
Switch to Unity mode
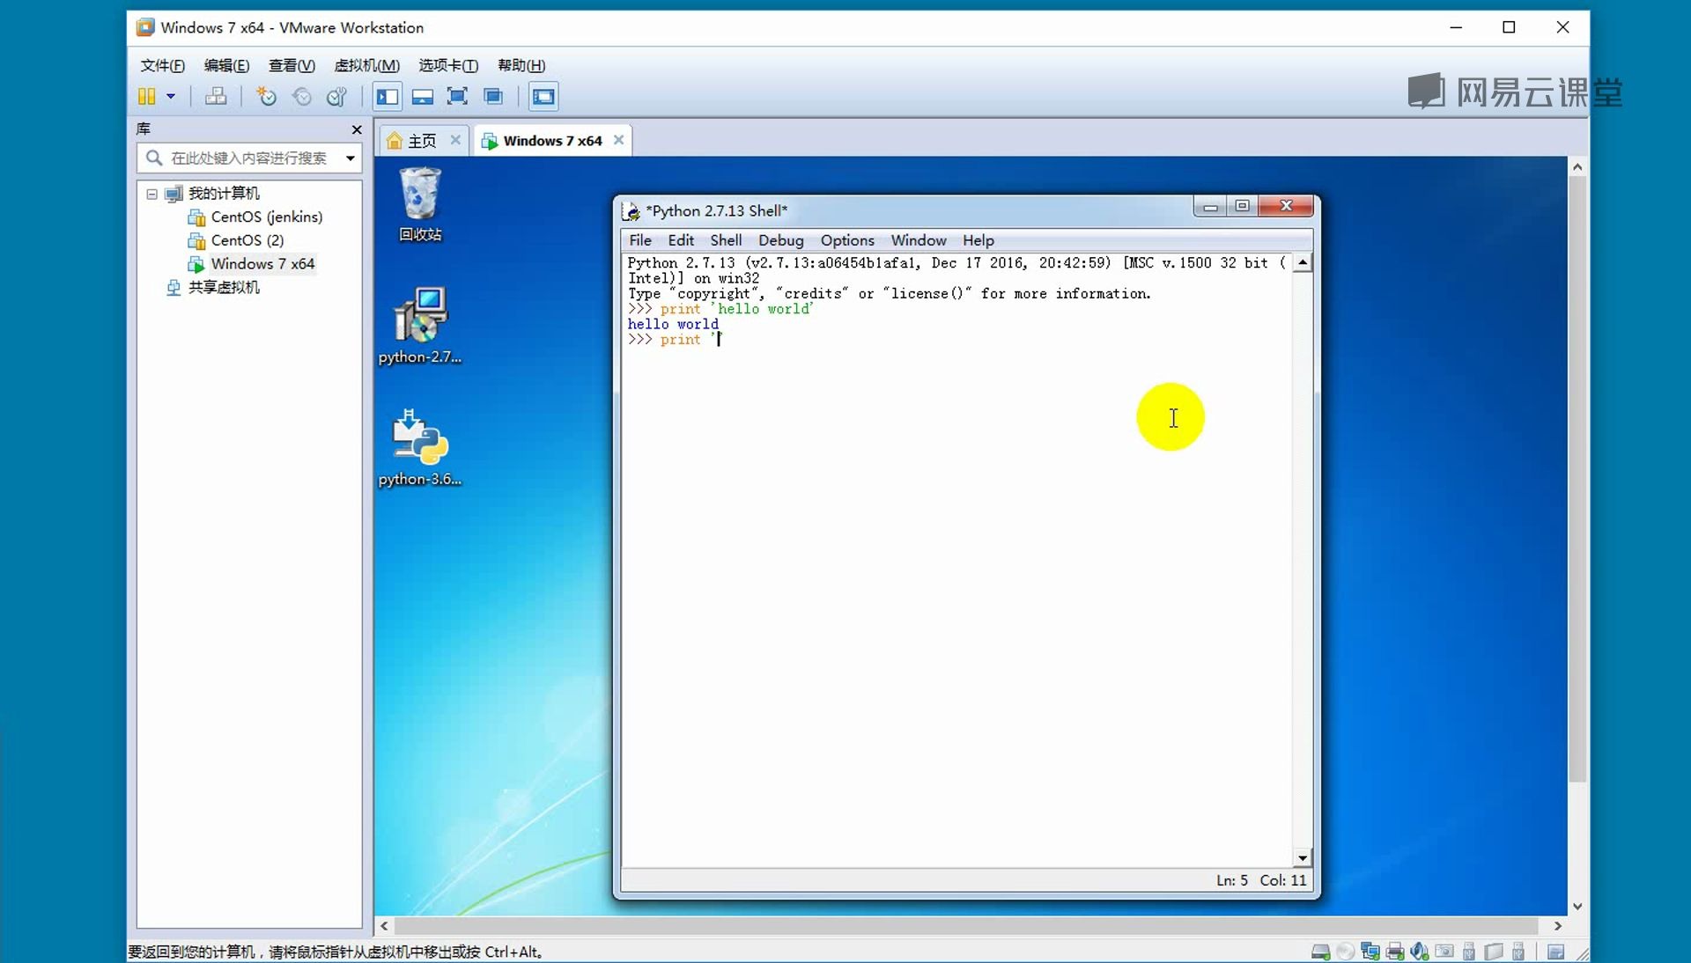[493, 96]
